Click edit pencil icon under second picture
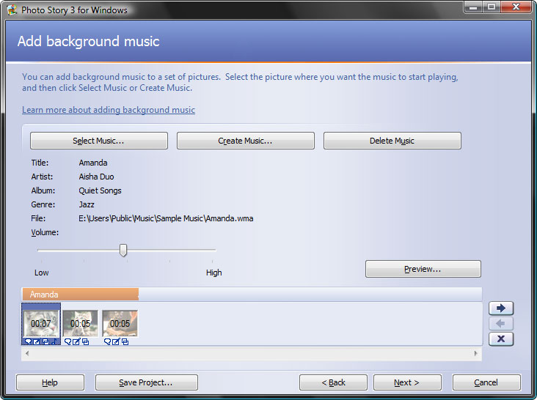Viewport: 537px width, 400px height. [x=76, y=341]
